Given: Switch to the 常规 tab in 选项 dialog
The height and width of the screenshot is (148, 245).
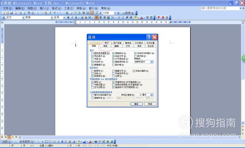Looking at the screenshot, I should (105, 46).
